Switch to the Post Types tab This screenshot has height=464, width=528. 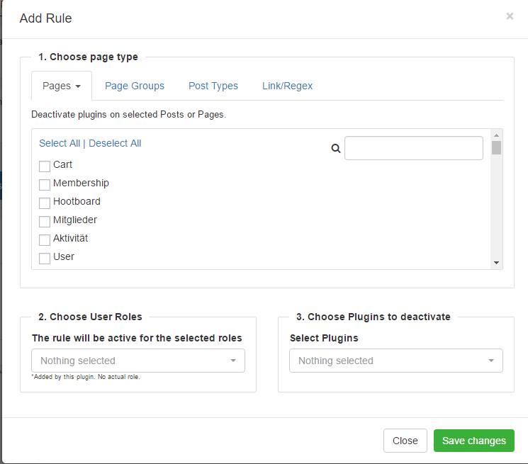tap(213, 86)
